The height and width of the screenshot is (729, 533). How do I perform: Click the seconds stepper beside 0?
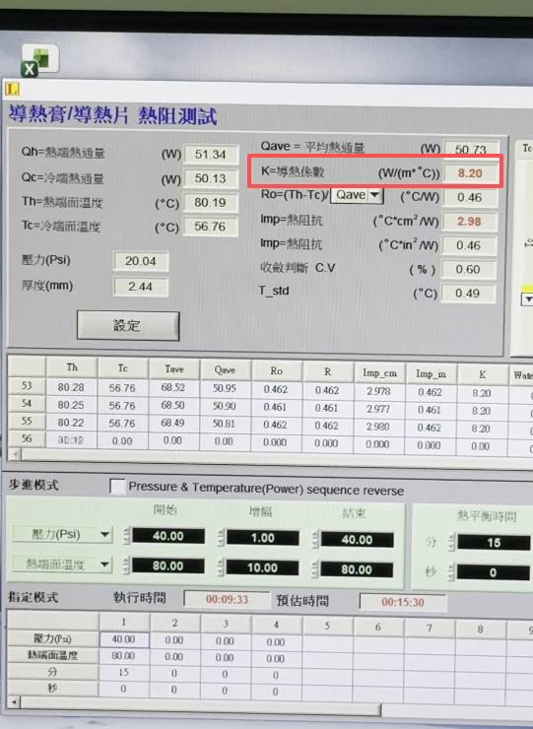pos(450,572)
